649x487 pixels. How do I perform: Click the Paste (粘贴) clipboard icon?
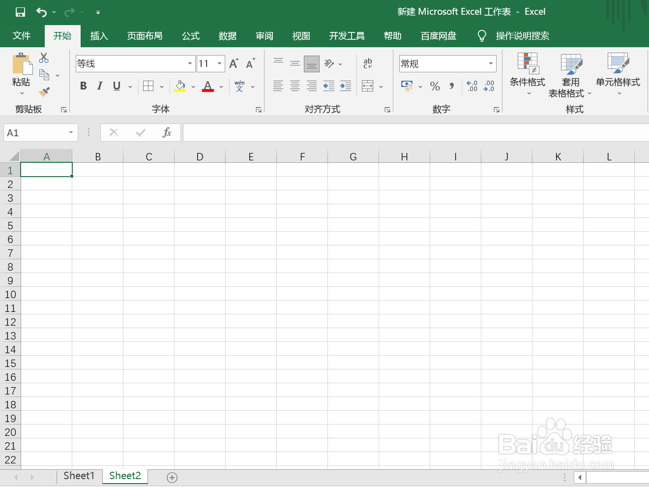coord(22,64)
